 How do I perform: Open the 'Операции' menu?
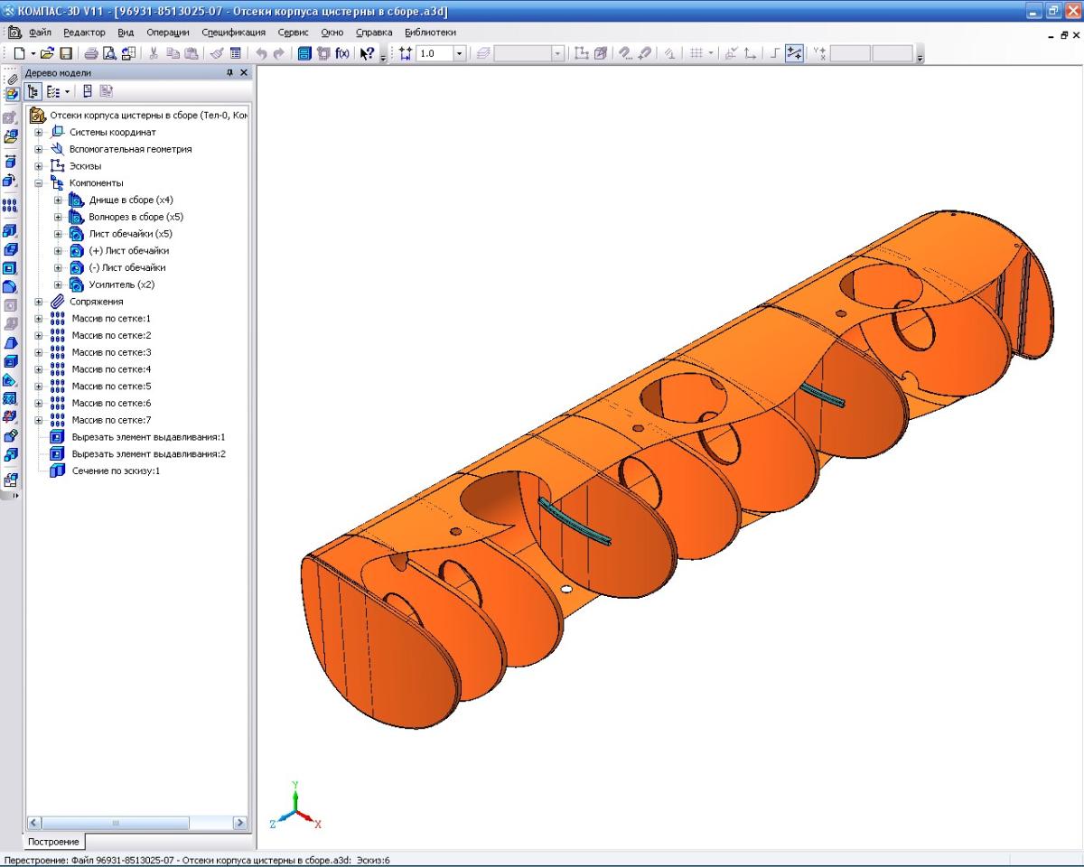click(x=167, y=33)
